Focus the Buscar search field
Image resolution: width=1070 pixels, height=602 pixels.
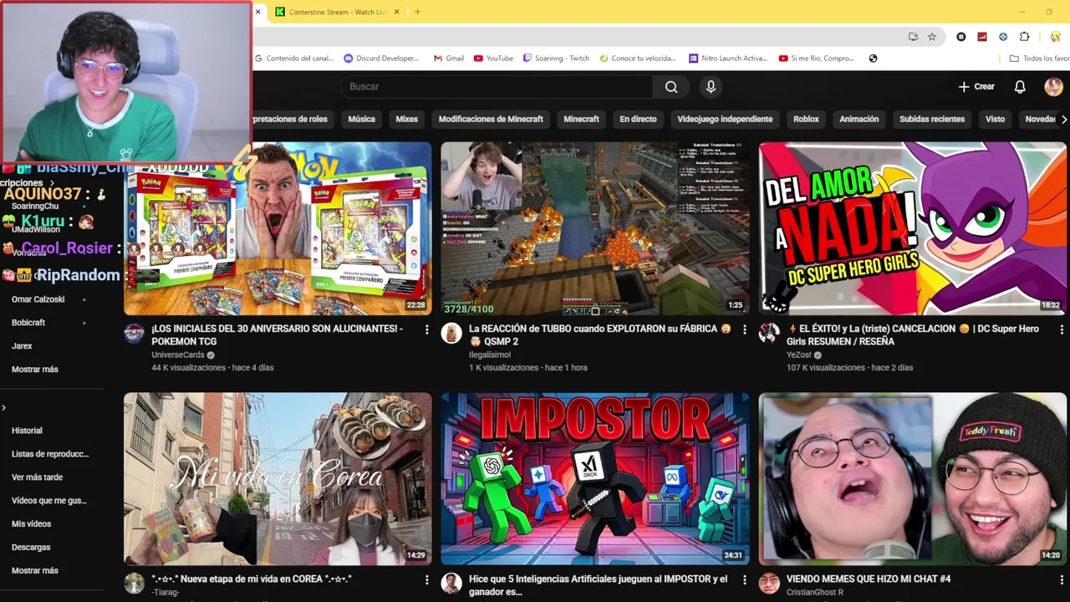[497, 87]
